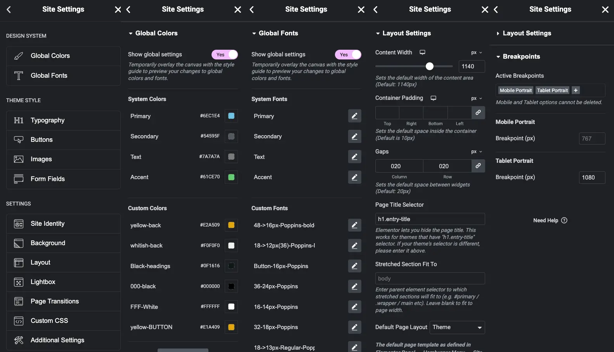This screenshot has height=352, width=614.
Task: Click the Content Width slider handle
Action: pos(429,66)
